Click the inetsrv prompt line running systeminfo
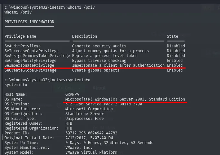The height and width of the screenshot is (155, 220). point(47,80)
